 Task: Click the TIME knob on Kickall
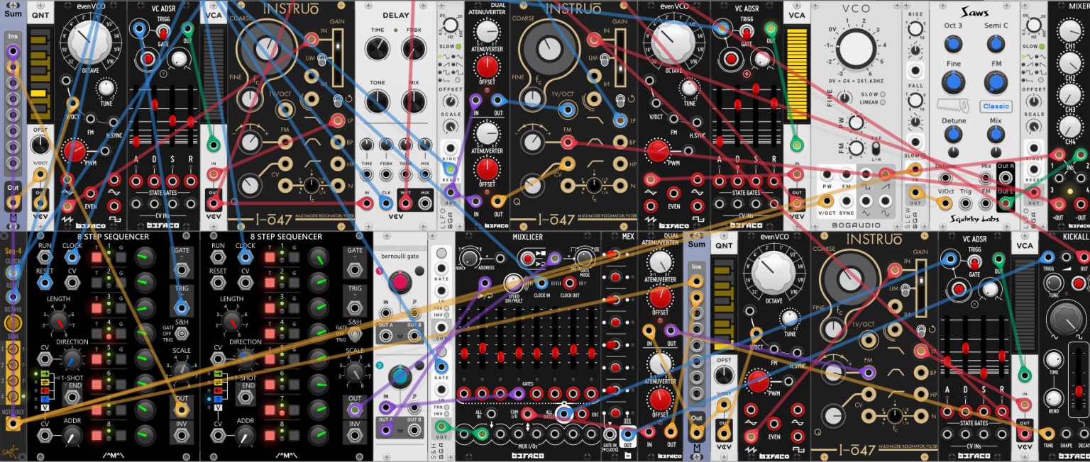coord(1055,359)
